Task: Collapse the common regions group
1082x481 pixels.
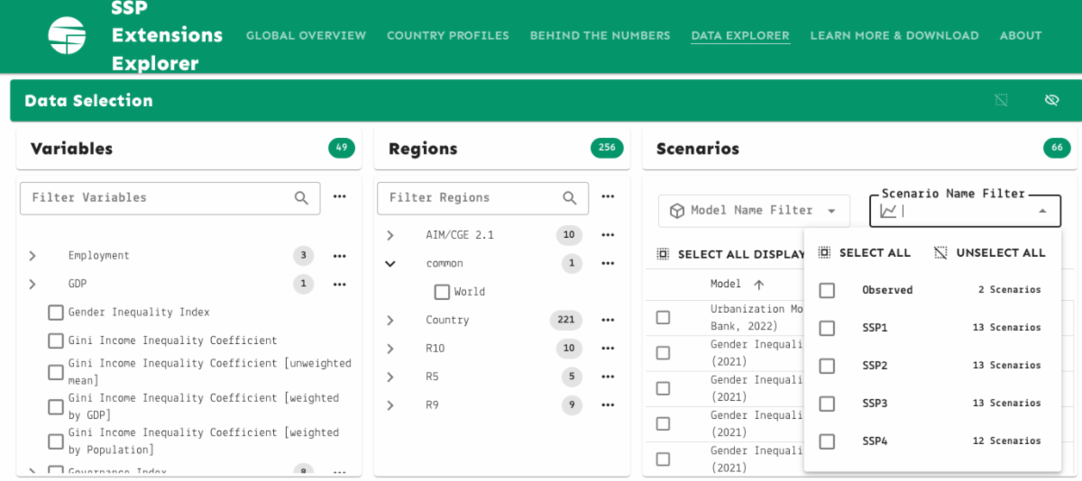Action: click(390, 264)
